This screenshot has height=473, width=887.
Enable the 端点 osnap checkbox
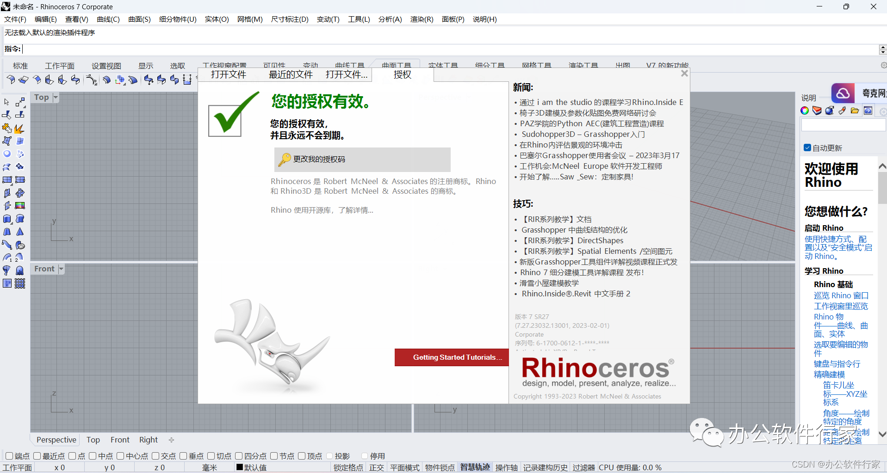coord(9,456)
